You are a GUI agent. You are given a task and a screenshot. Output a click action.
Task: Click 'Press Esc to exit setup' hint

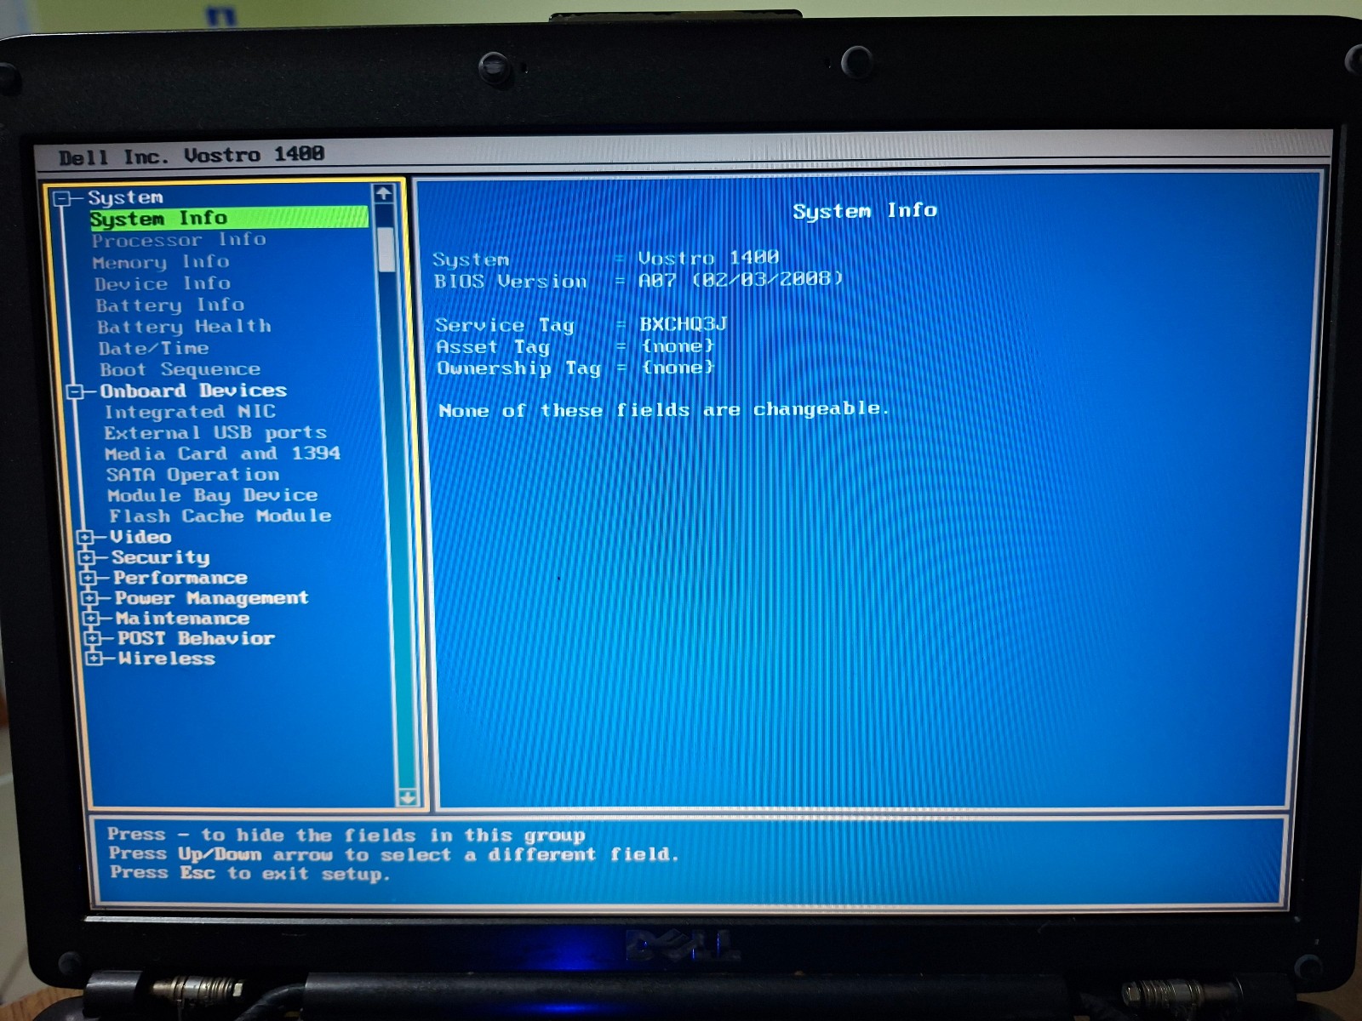249,874
